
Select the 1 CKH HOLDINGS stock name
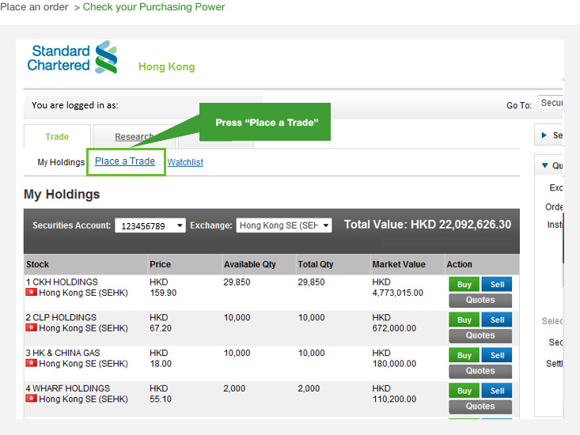point(62,282)
